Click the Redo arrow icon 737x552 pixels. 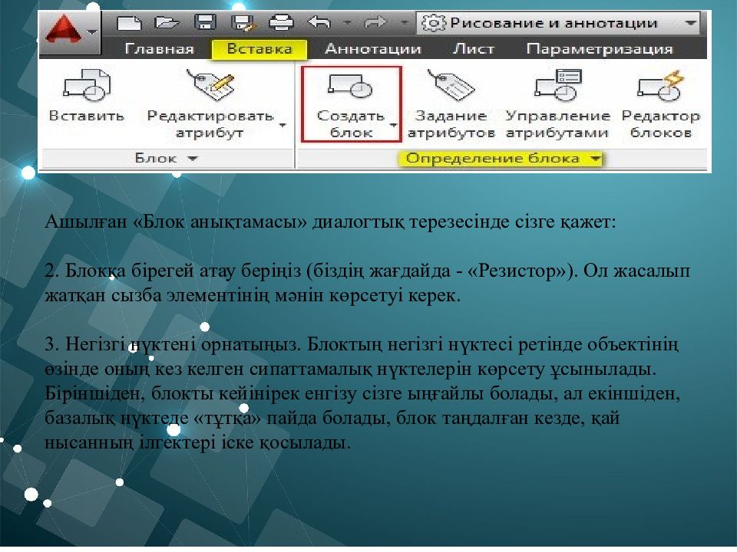[375, 21]
